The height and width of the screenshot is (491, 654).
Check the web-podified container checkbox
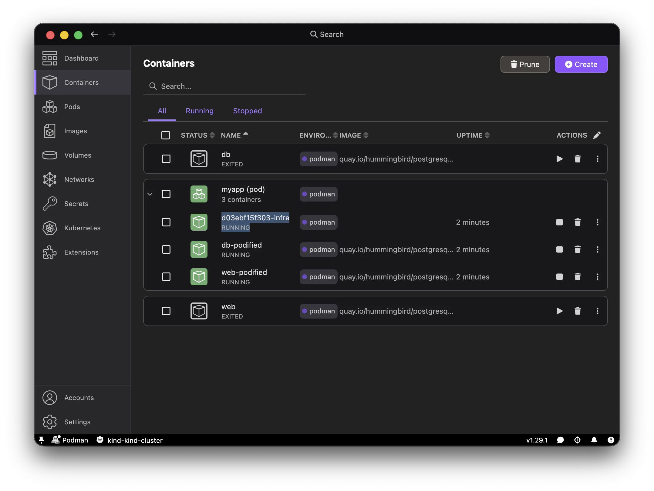(x=166, y=277)
